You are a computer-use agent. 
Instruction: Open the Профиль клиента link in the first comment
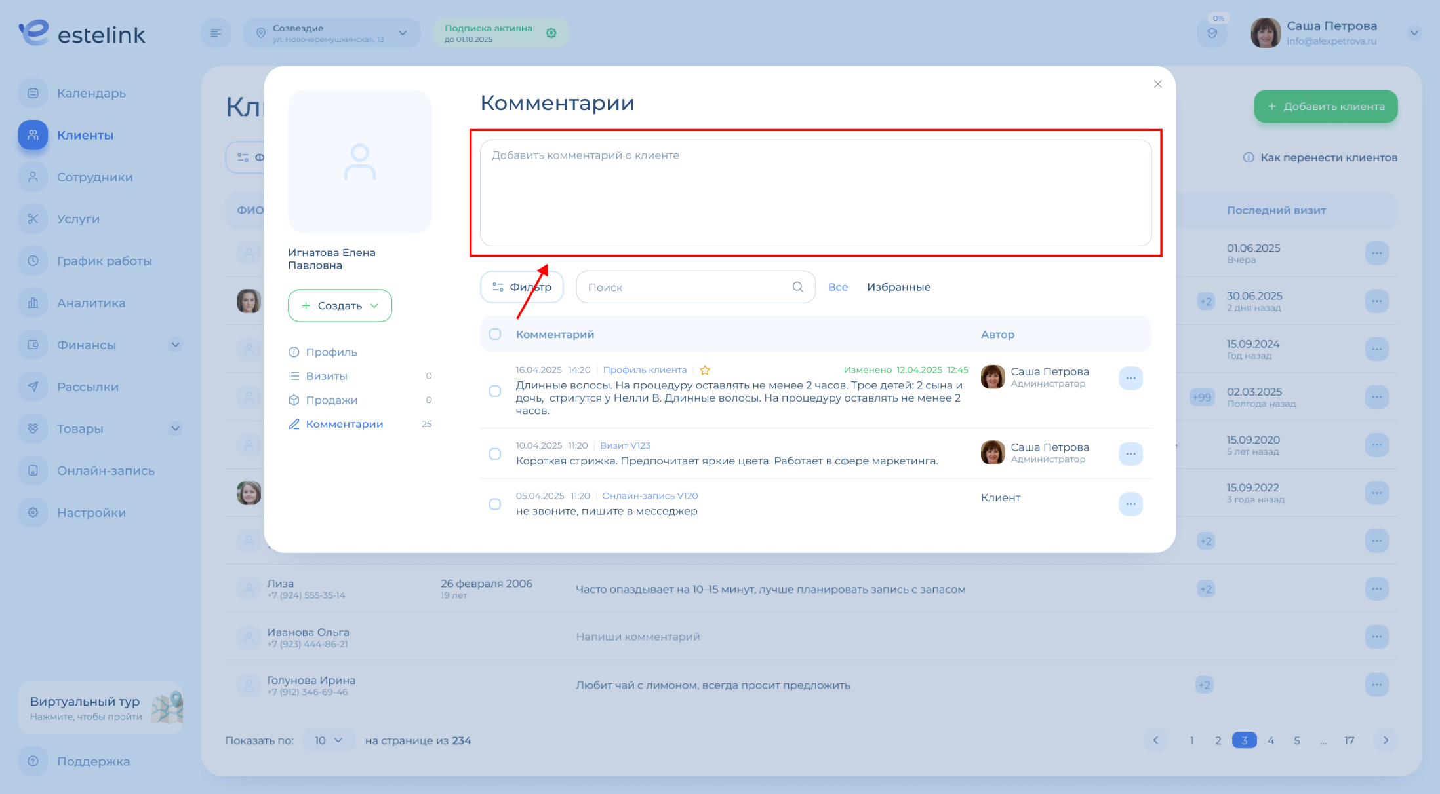(645, 370)
